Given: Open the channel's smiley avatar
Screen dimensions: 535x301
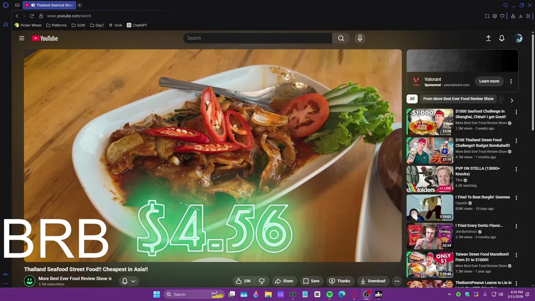Looking at the screenshot, I should 30,281.
